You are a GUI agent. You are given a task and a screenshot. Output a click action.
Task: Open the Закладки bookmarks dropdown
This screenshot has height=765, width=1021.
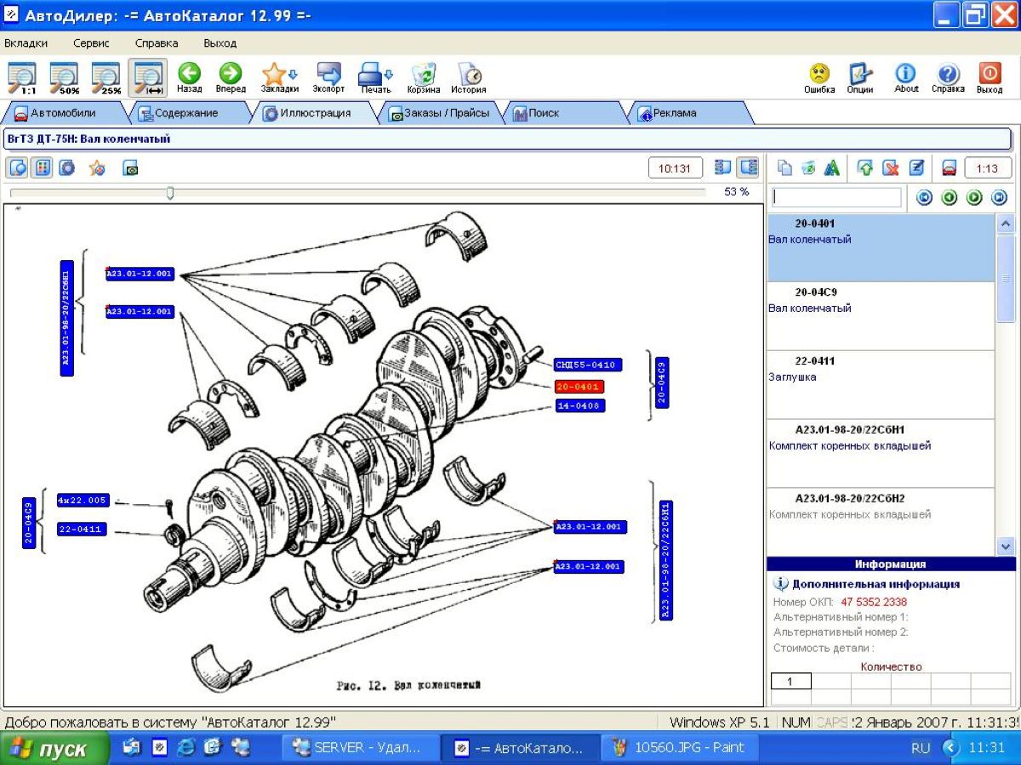click(279, 75)
